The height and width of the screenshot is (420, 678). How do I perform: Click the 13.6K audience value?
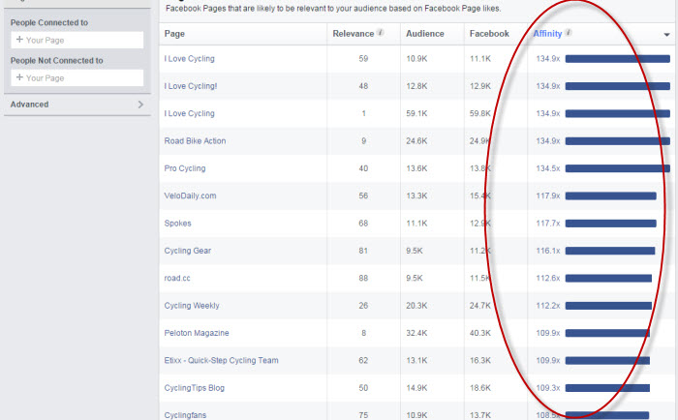click(x=416, y=168)
